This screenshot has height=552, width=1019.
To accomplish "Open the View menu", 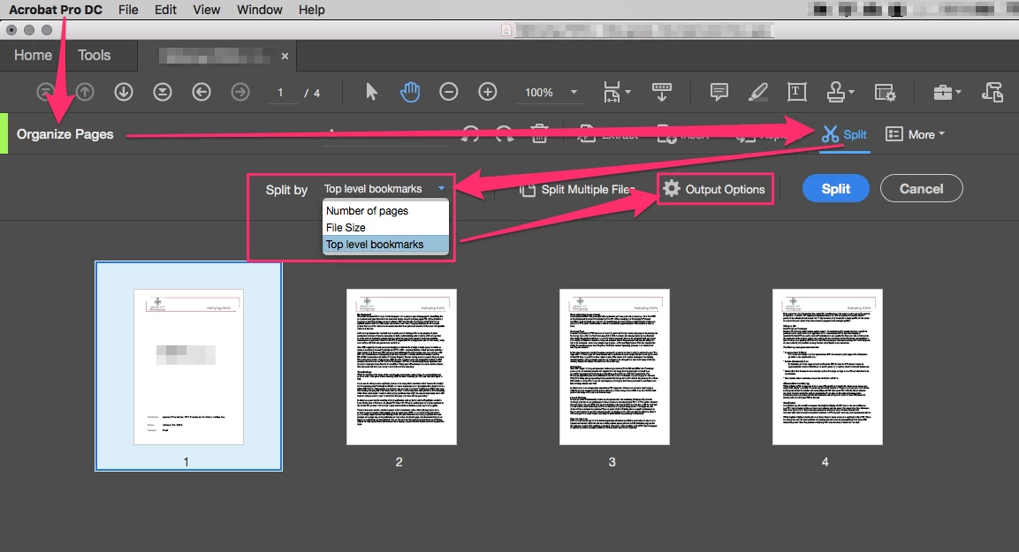I will click(x=207, y=10).
